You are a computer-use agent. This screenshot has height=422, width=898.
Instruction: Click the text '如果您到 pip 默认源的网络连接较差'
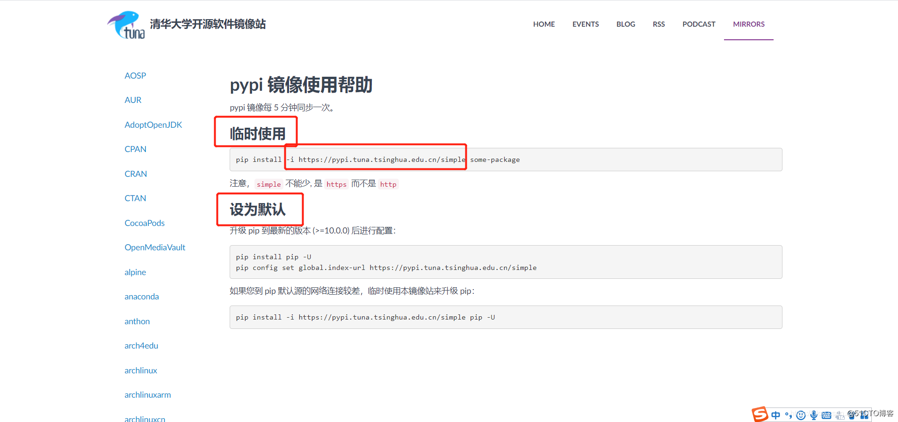295,291
